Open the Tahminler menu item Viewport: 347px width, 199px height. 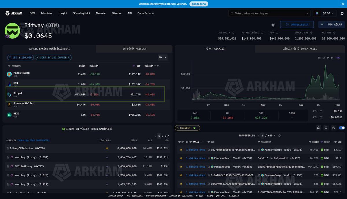click(47, 13)
